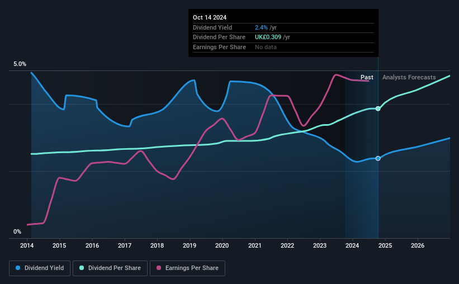Image resolution: width=459 pixels, height=284 pixels.
Task: Toggle the Earnings Per Share legend button
Action: 187,268
